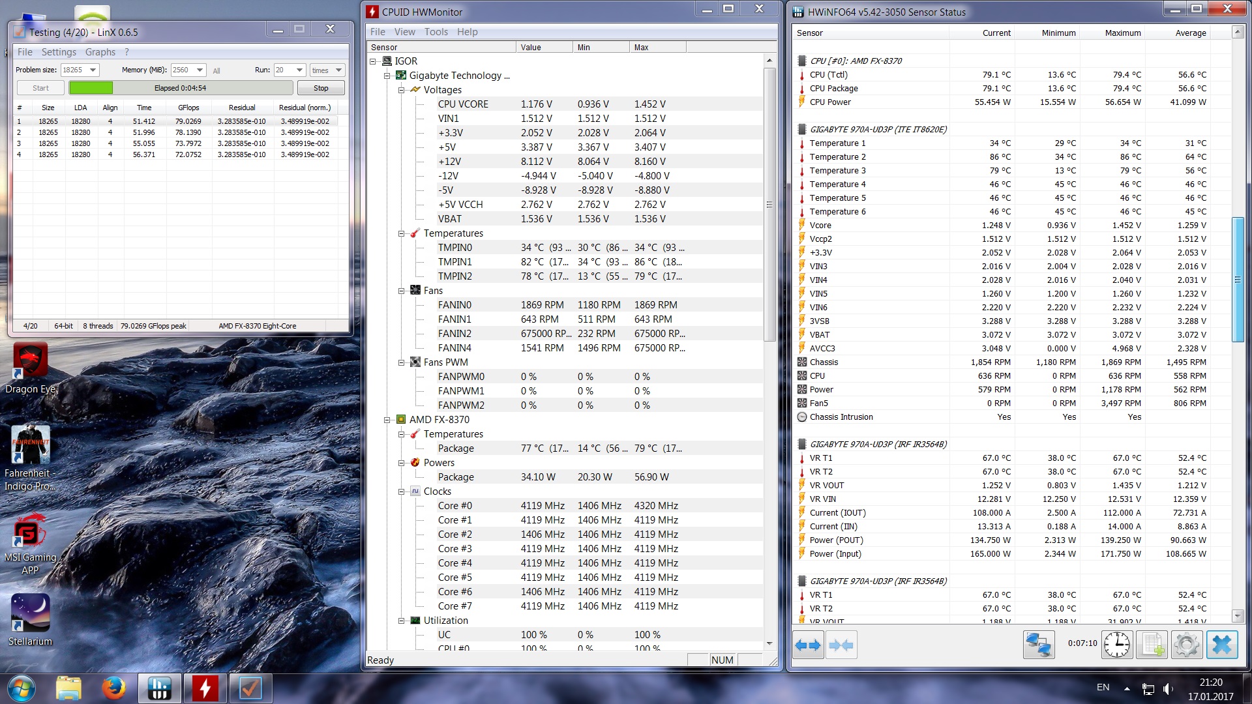Open HWiNFO sensor settings gear

coord(1186,645)
